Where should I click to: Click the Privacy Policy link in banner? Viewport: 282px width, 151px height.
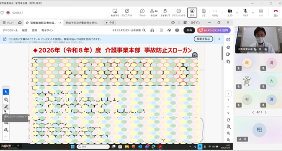click(x=77, y=42)
